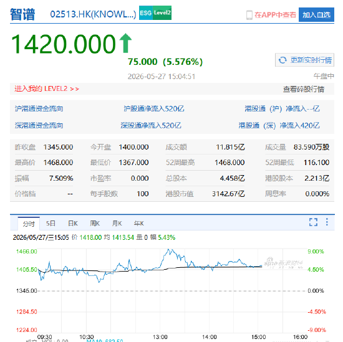Click 52周最低 value 116.100

[x=316, y=163]
